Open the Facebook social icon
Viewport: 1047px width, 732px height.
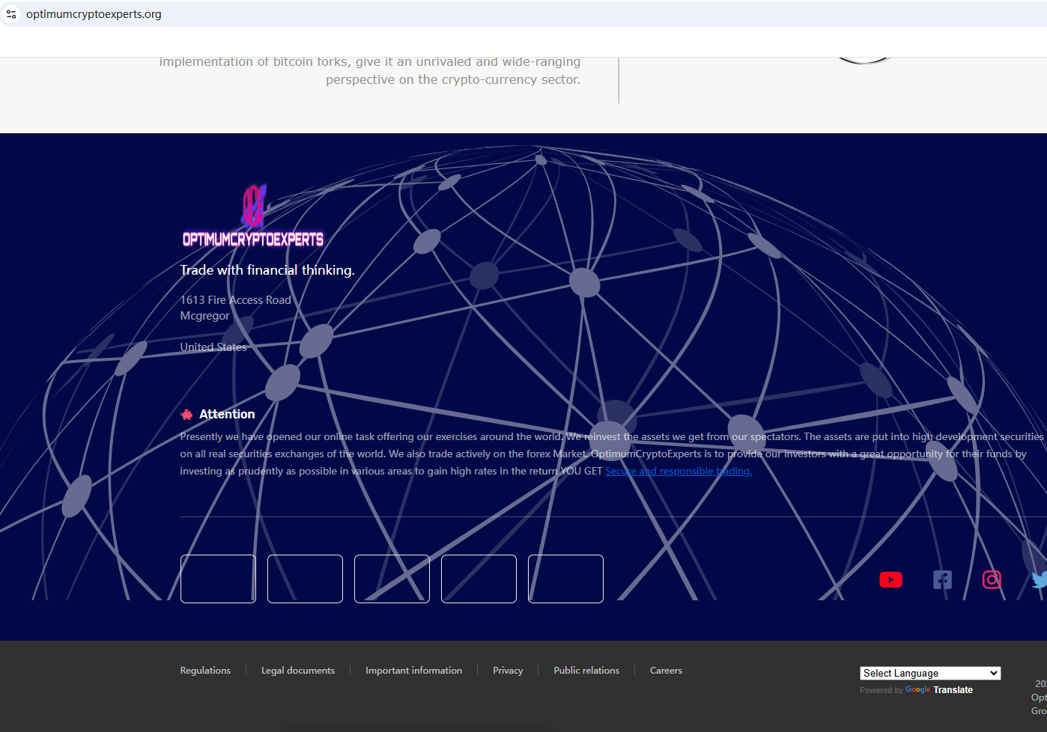[x=942, y=579]
